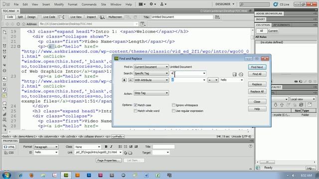The width and height of the screenshot is (319, 179).
Task: Browse for file folder icon beside Link
Action: 130,153
